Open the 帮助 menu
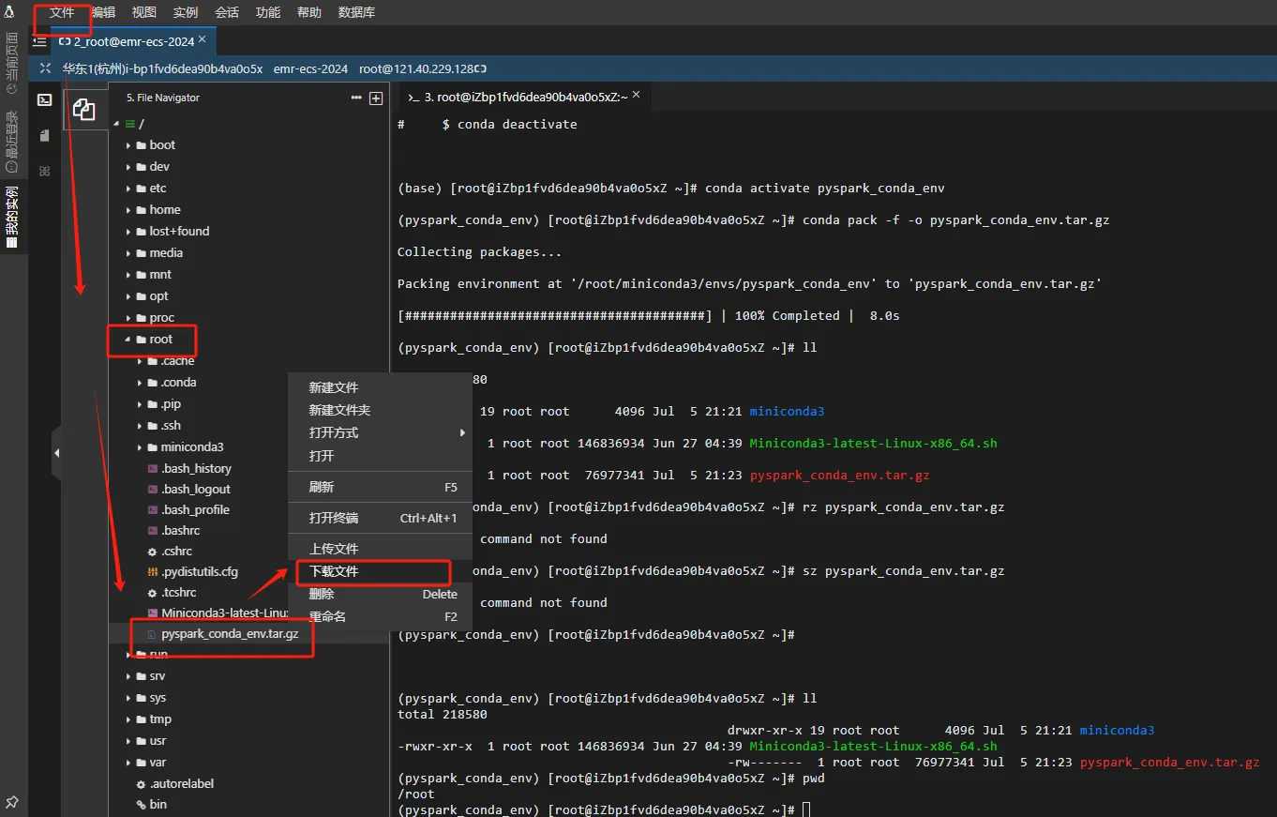This screenshot has height=817, width=1277. [308, 13]
